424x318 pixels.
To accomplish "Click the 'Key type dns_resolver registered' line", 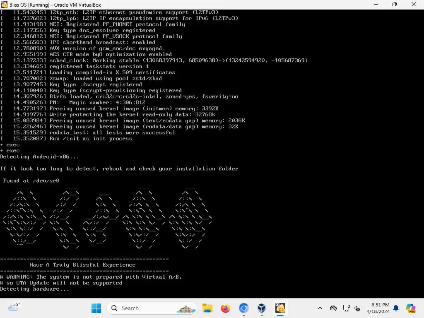I will (x=78, y=30).
